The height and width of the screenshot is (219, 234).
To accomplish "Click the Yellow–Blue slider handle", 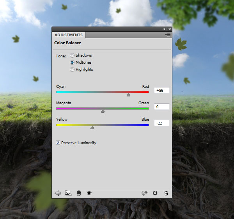I will pos(92,128).
